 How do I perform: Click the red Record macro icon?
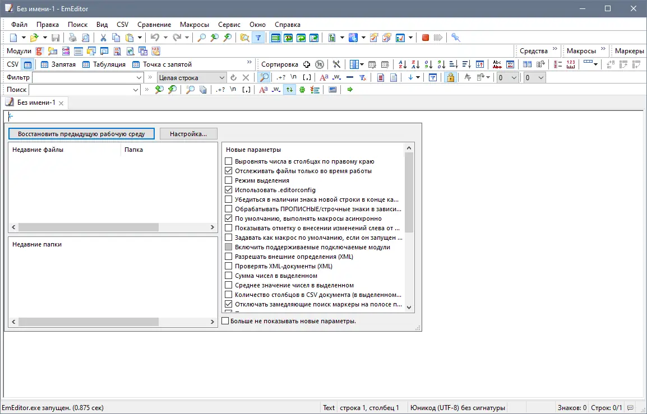click(426, 38)
